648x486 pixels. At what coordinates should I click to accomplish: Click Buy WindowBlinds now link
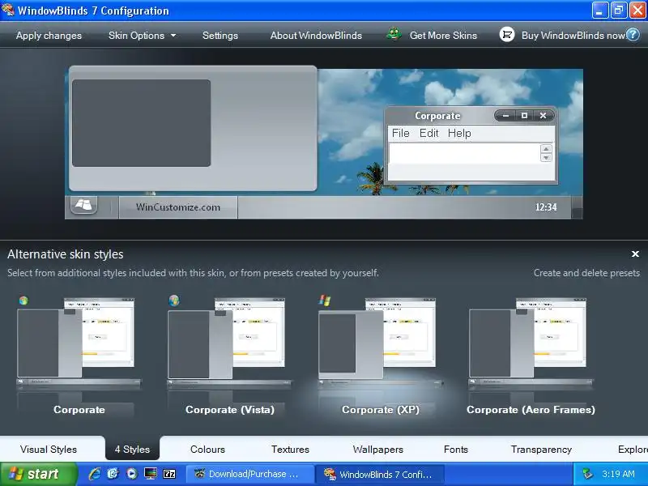573,36
